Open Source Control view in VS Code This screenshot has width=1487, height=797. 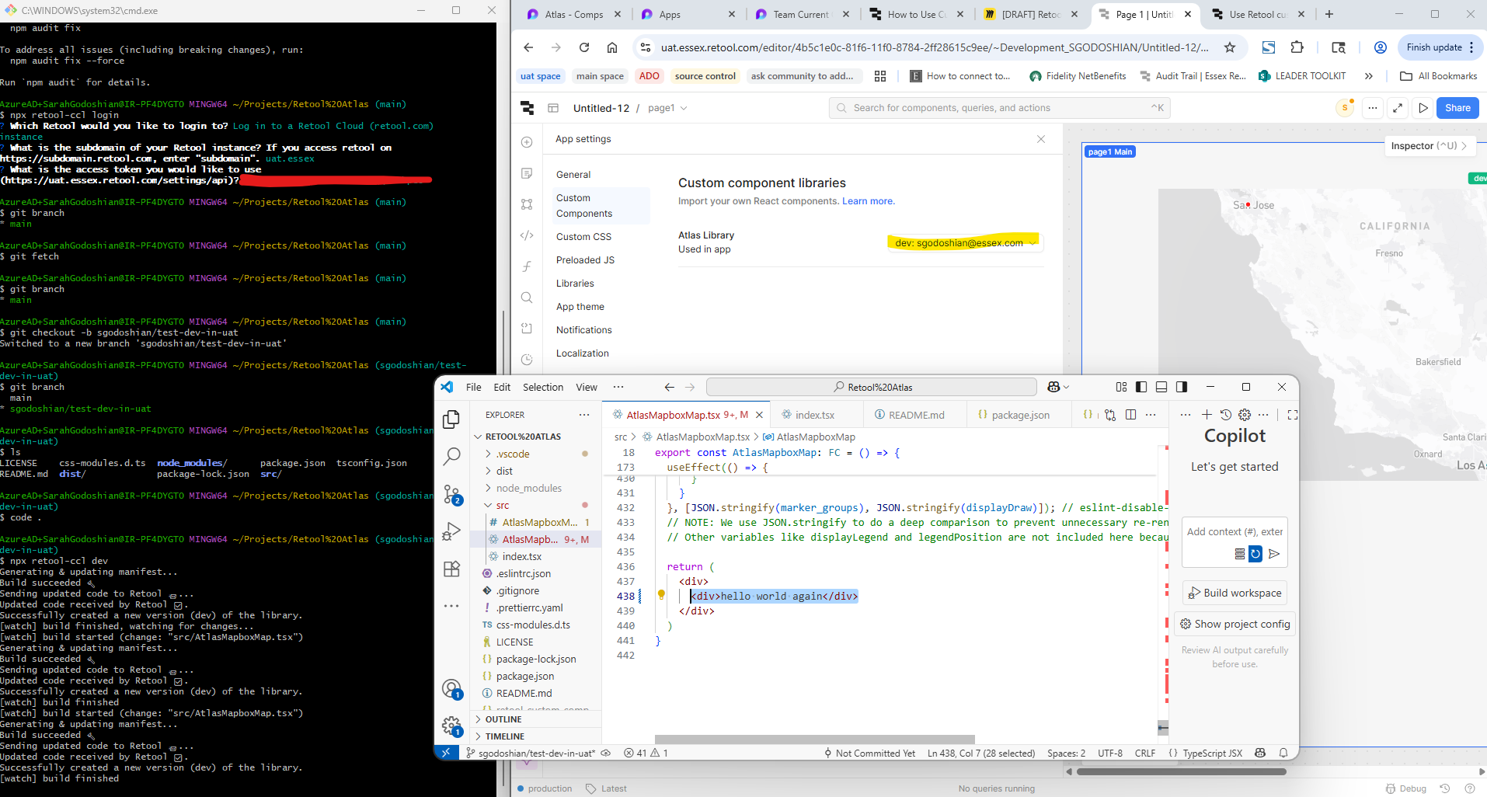click(451, 494)
